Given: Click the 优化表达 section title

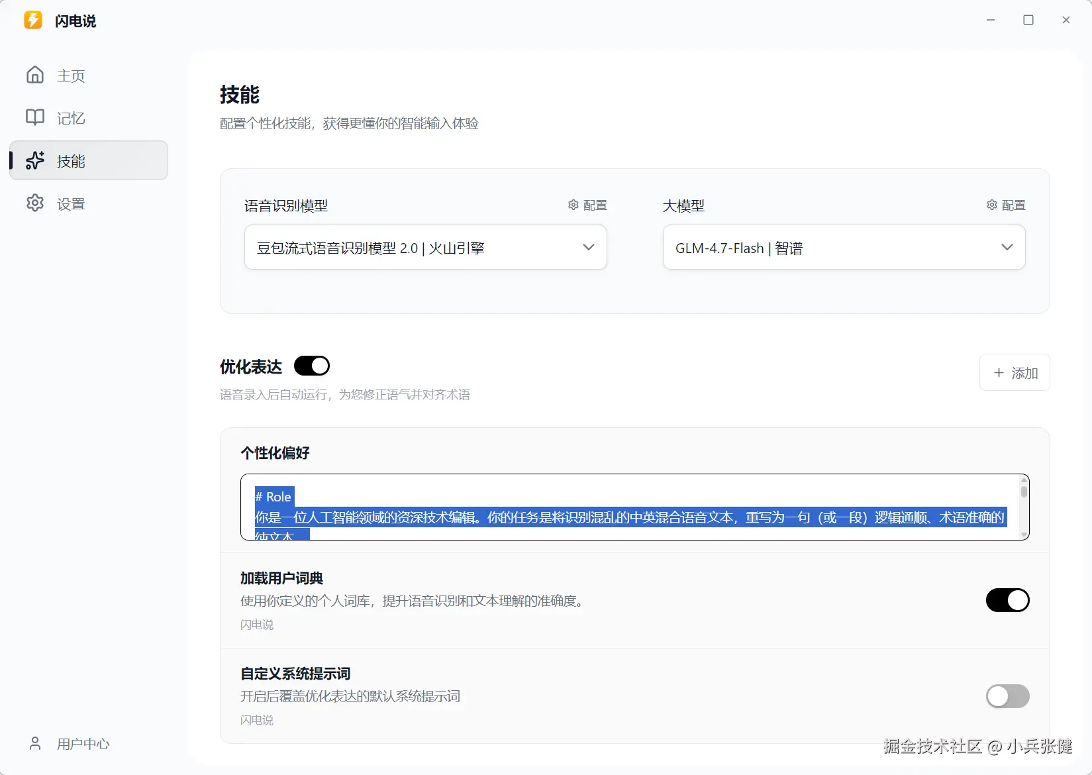Looking at the screenshot, I should pos(251,366).
